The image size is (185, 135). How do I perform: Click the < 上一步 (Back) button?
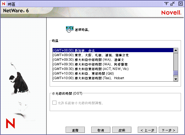point(147,130)
